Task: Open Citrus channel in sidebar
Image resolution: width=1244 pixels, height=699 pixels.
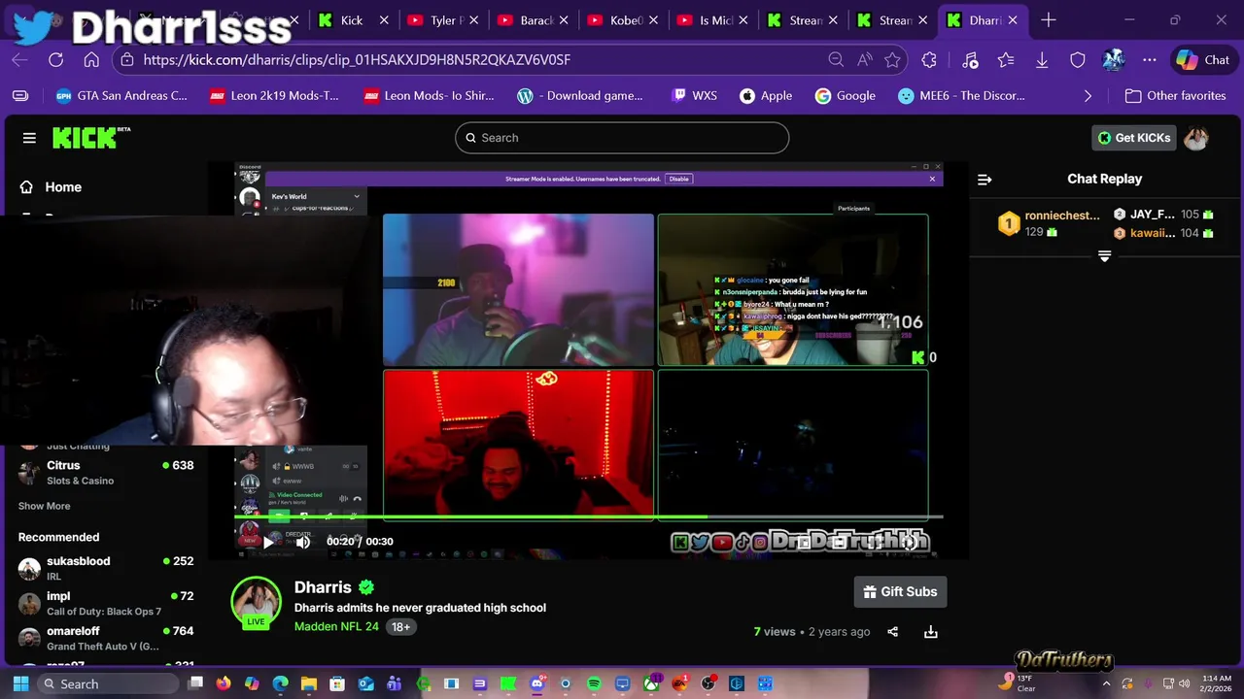Action: tap(106, 472)
